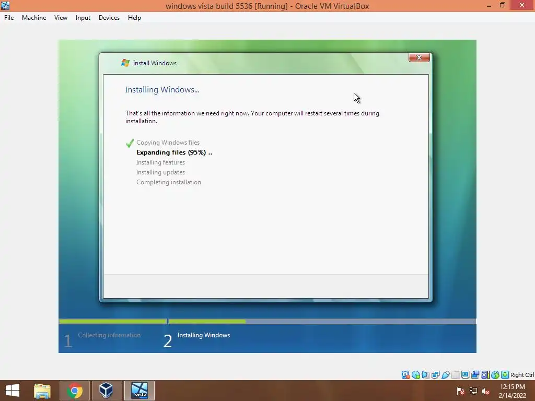This screenshot has height=401, width=535.
Task: Open the Devices menu
Action: click(x=109, y=18)
